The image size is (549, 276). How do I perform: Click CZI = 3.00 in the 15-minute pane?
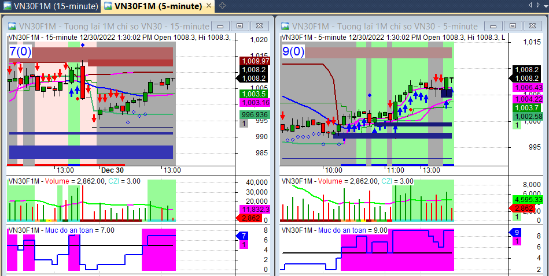(124, 181)
